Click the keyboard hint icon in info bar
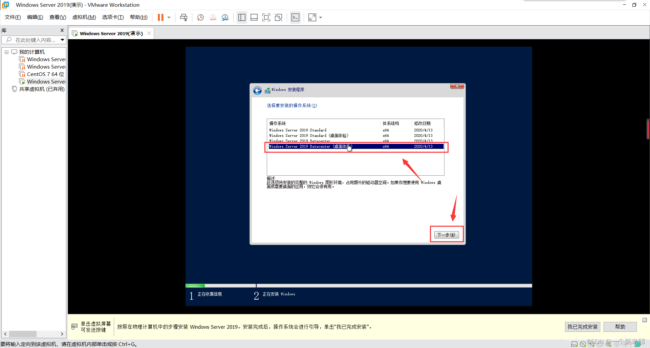 (x=74, y=327)
